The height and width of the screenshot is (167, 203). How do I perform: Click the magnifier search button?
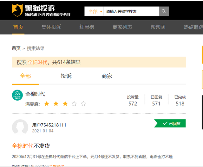coord(164,11)
